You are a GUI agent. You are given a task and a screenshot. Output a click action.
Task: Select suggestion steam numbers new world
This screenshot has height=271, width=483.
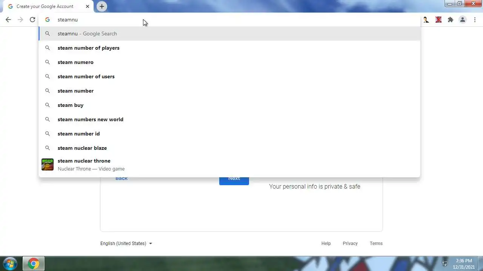229,119
